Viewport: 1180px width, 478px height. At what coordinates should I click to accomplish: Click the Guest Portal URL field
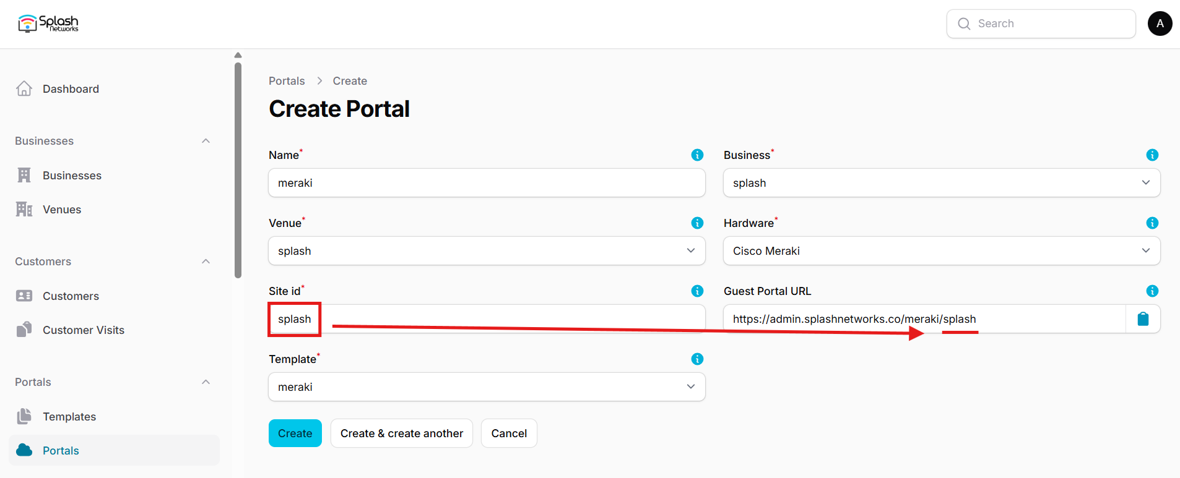(x=924, y=319)
